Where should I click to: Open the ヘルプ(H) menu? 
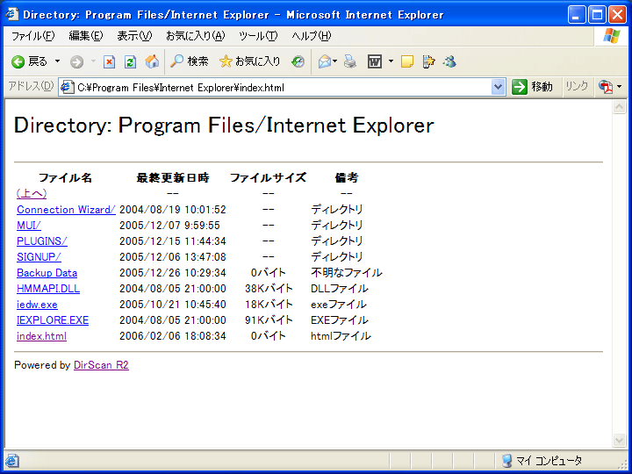click(311, 36)
